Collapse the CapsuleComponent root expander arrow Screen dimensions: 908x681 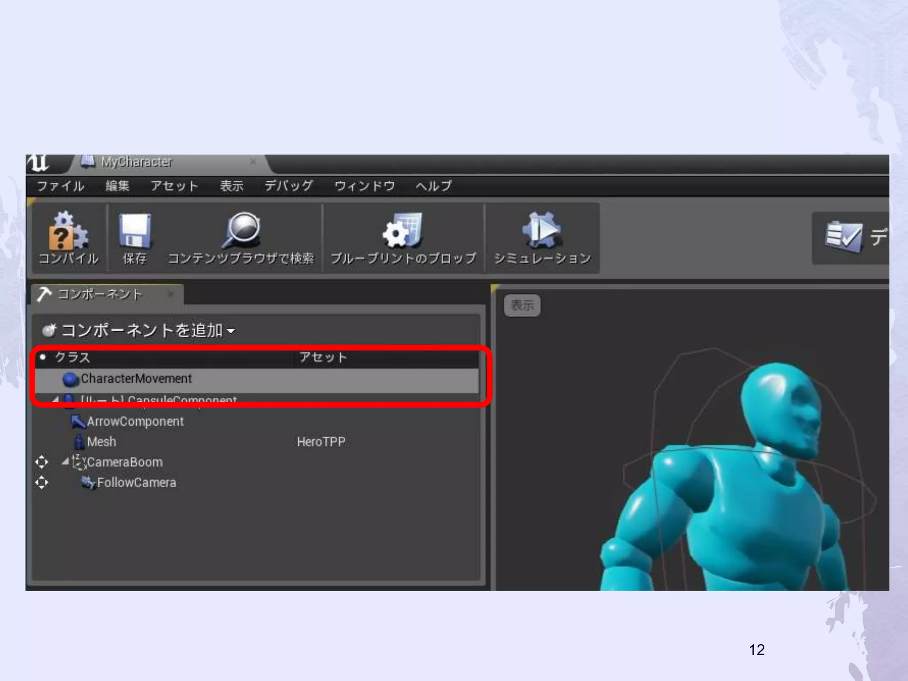point(55,399)
